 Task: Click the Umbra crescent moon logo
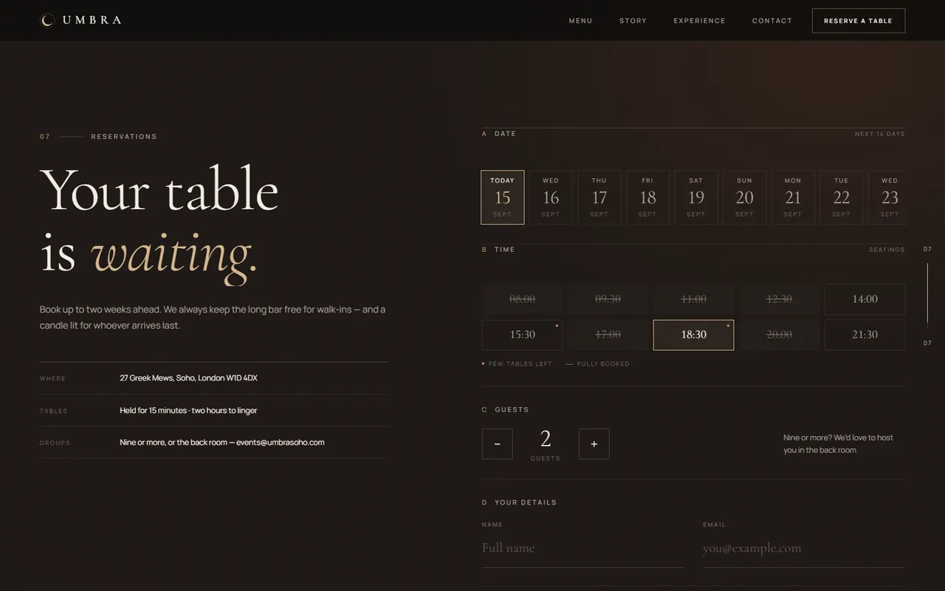click(47, 21)
